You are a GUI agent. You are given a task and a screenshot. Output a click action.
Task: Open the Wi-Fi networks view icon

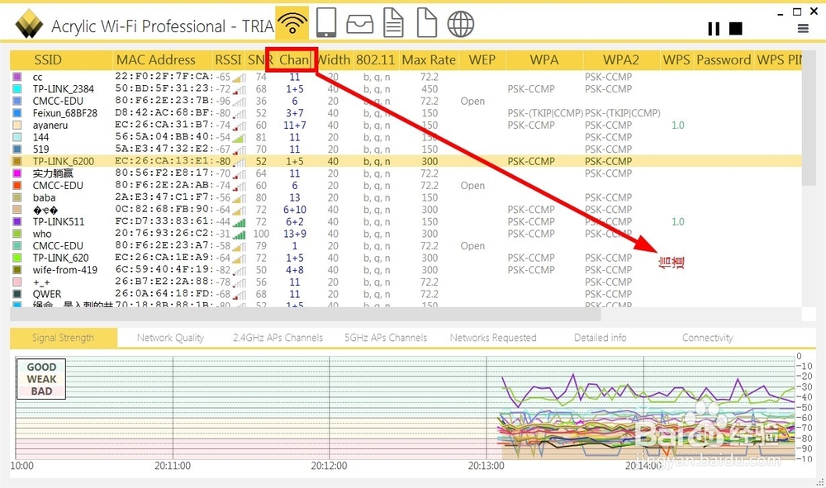(292, 22)
